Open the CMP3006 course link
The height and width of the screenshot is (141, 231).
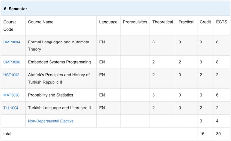point(12,62)
